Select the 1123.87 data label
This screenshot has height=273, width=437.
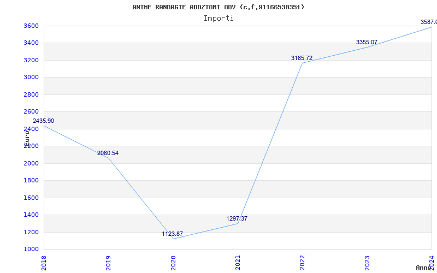173,234
